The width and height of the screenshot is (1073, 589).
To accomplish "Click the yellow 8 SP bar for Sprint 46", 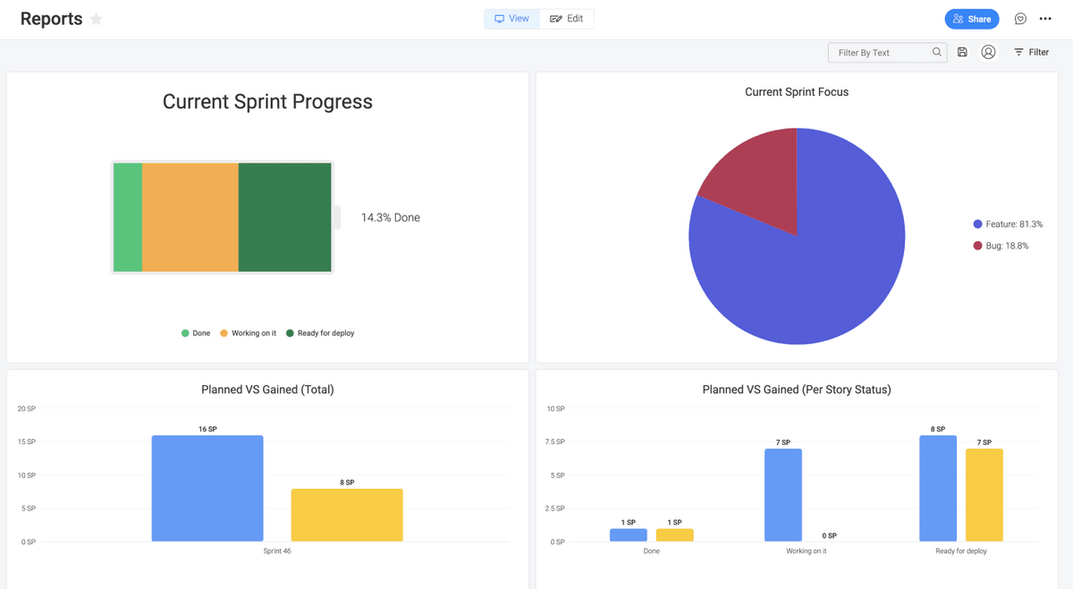I will [347, 515].
